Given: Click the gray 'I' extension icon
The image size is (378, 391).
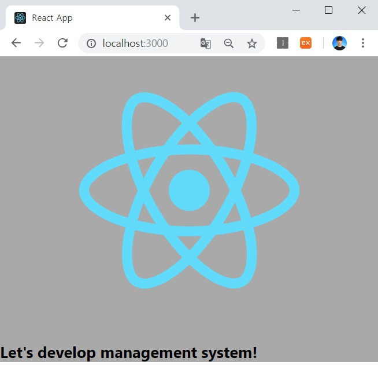Looking at the screenshot, I should [x=283, y=43].
